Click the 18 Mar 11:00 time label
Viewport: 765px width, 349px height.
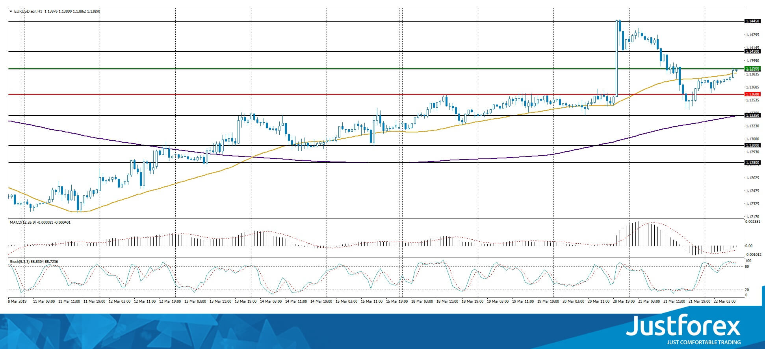[447, 301]
